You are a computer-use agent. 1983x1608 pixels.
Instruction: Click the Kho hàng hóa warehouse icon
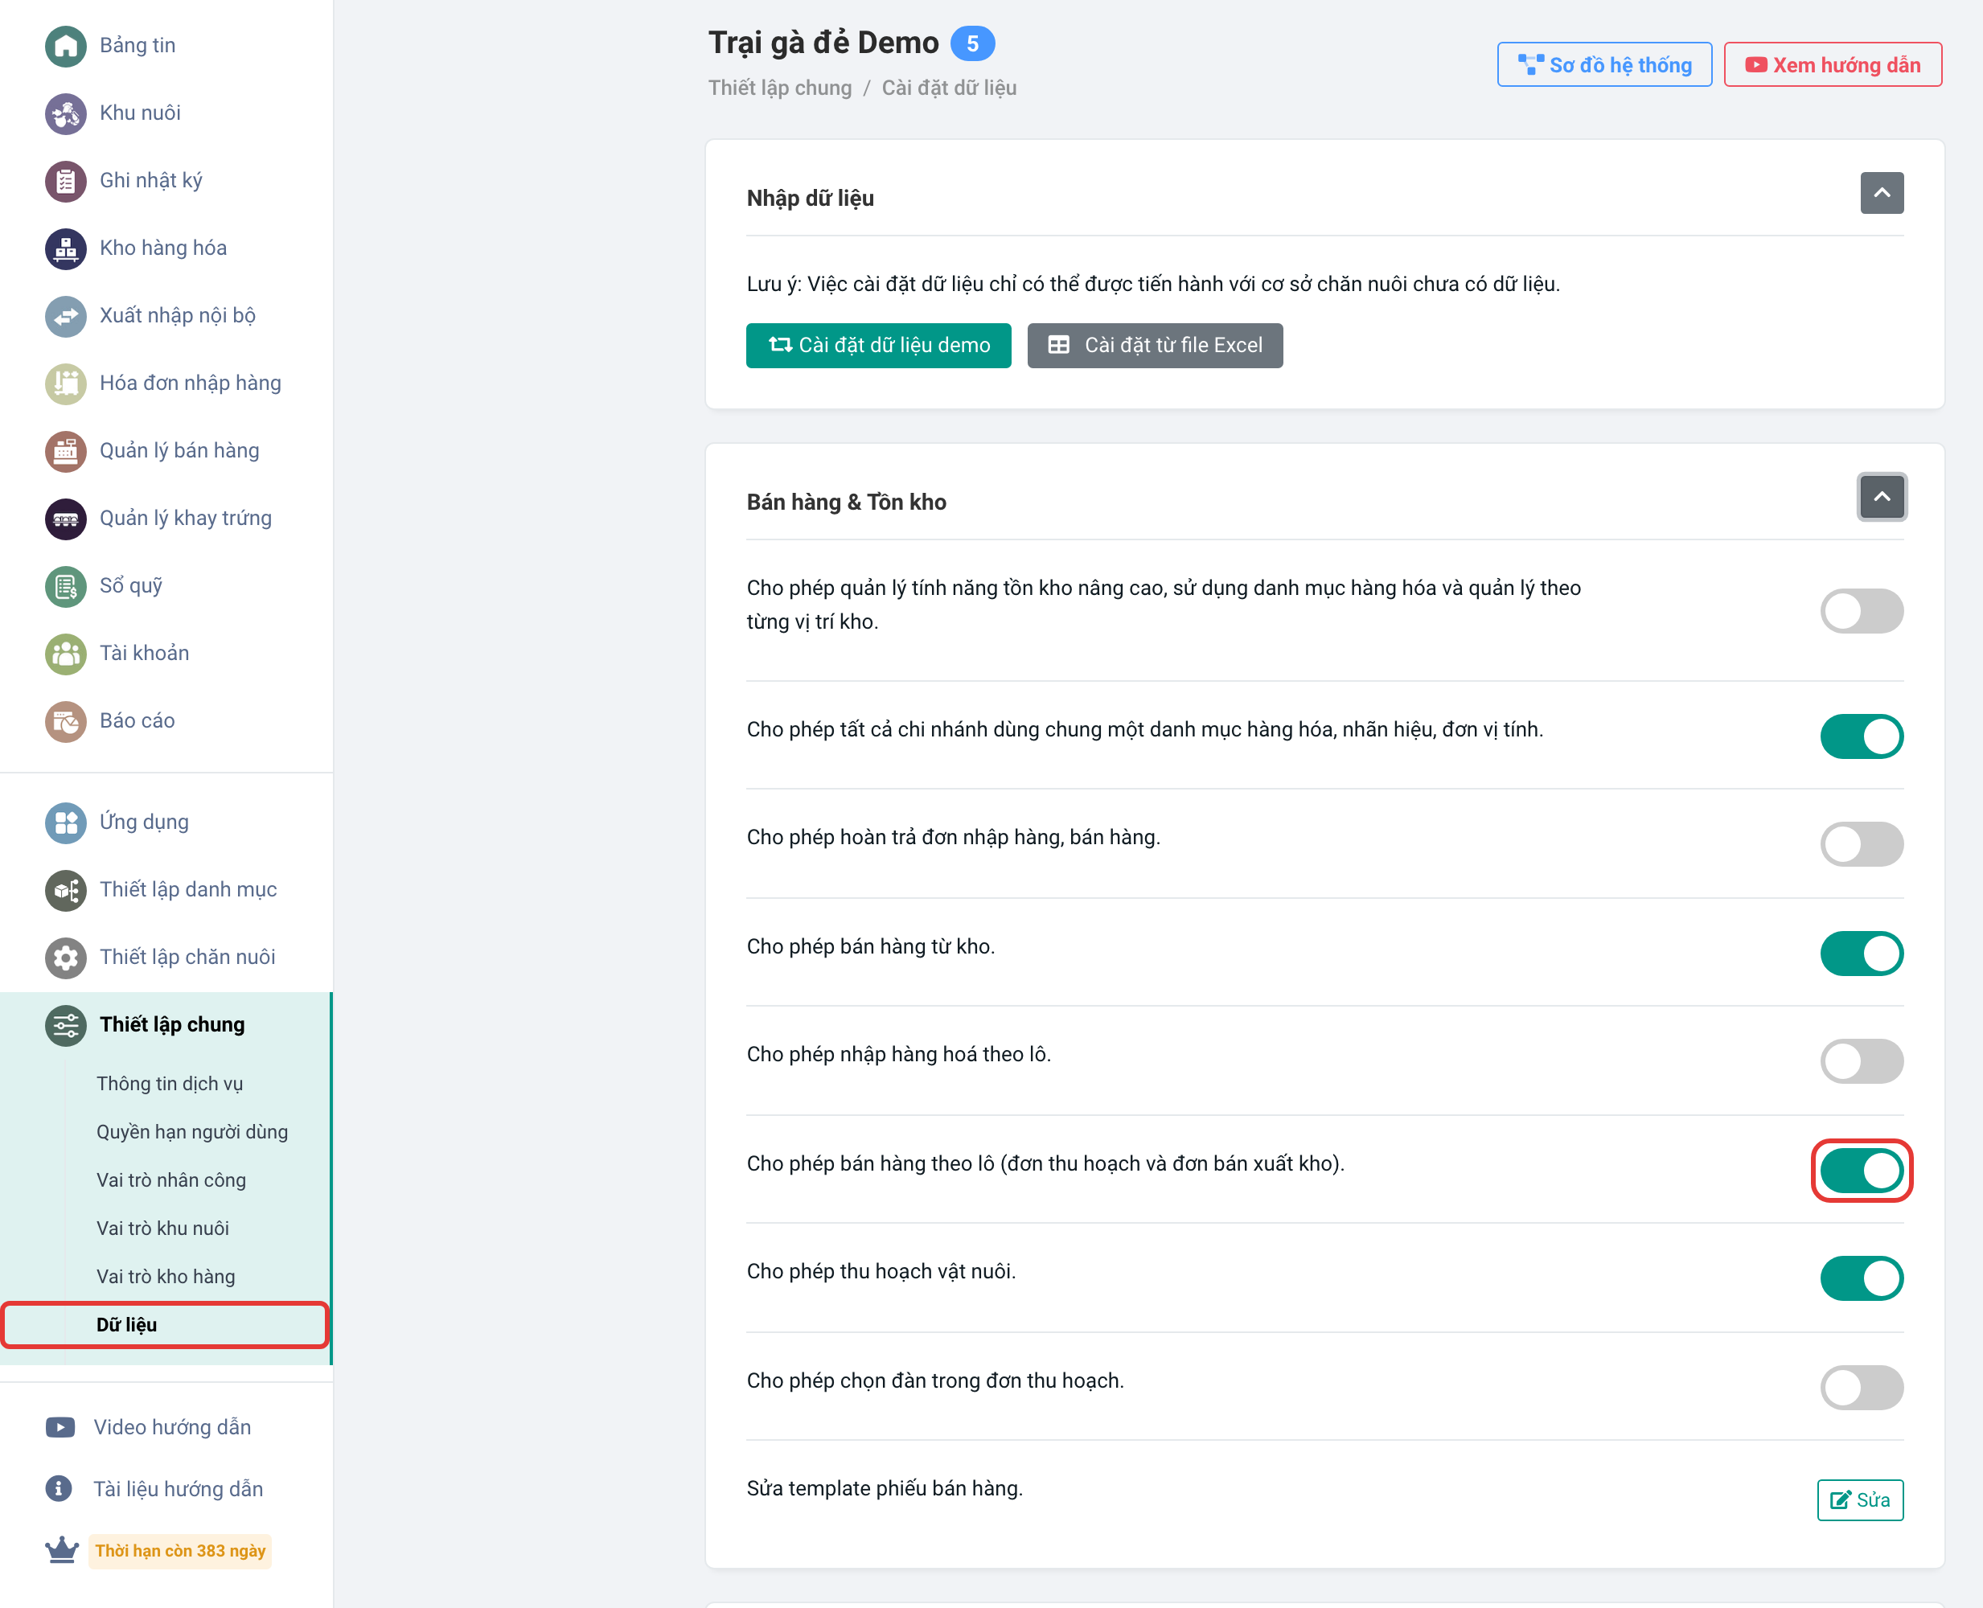pos(66,248)
